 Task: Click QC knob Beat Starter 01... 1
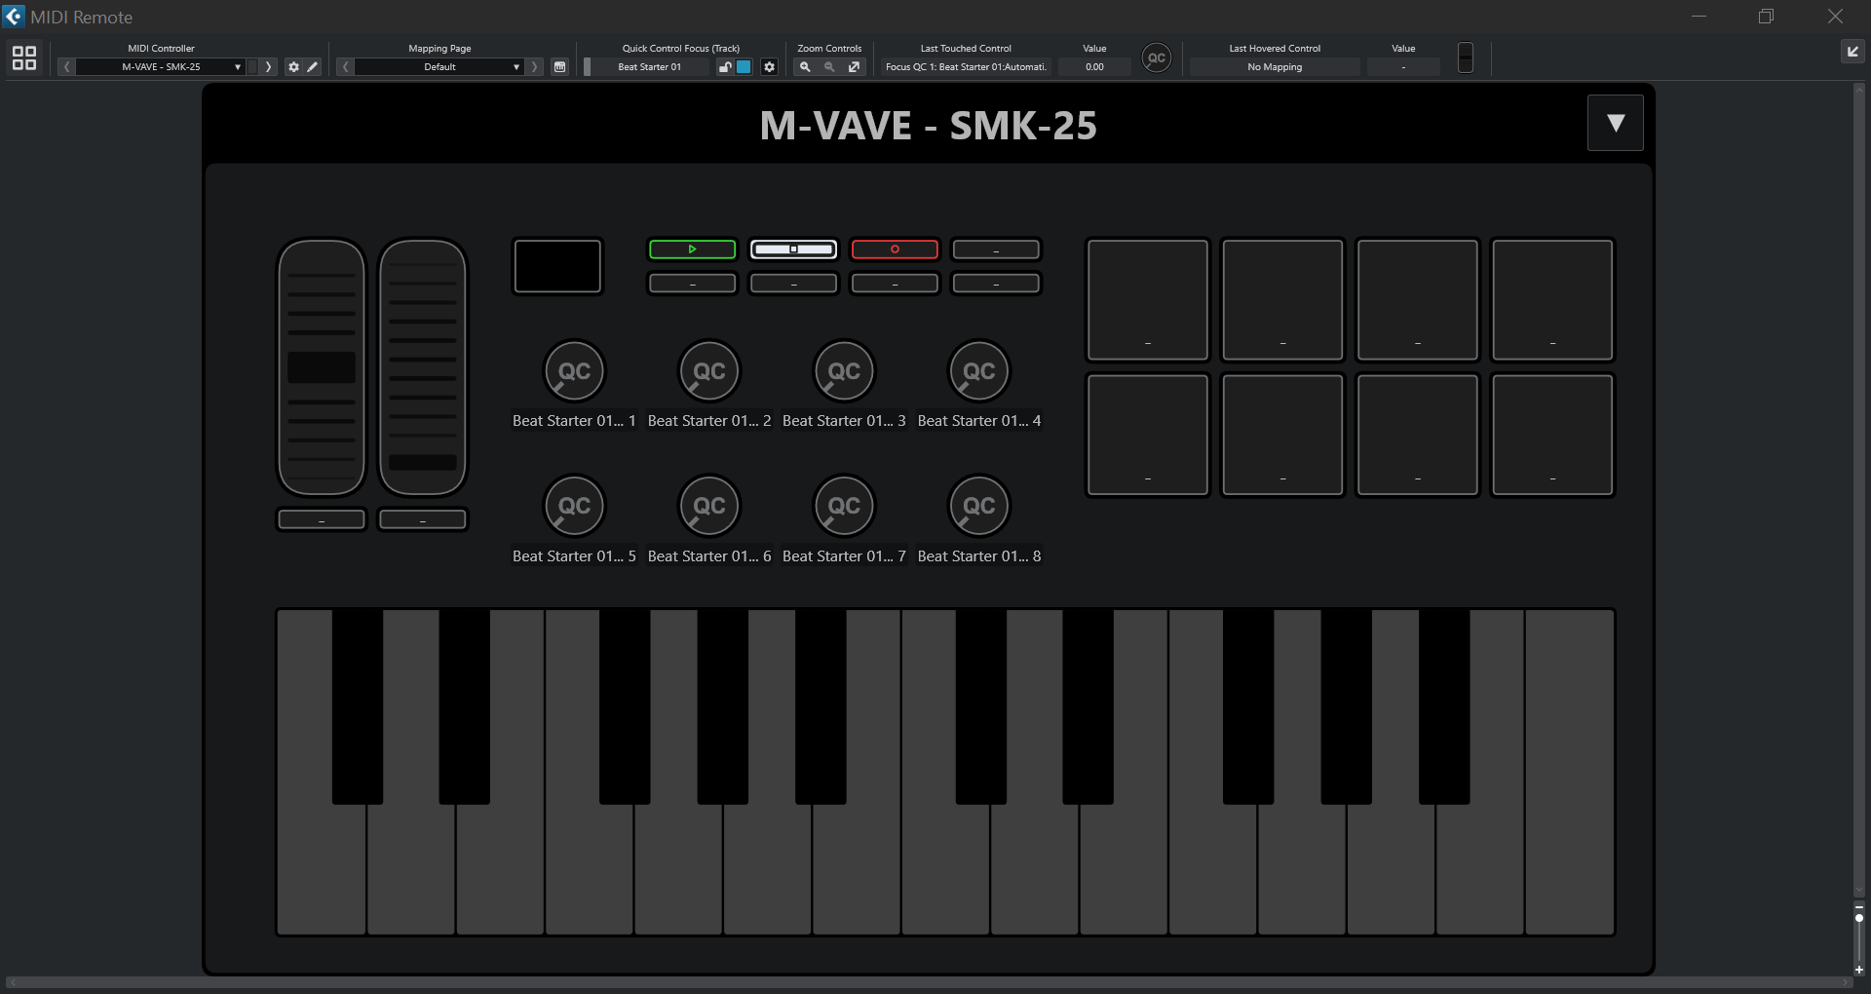[574, 371]
